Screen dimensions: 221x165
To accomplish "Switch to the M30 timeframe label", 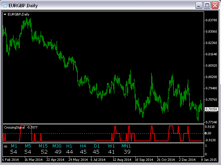I will pyautogui.click(x=57, y=146).
